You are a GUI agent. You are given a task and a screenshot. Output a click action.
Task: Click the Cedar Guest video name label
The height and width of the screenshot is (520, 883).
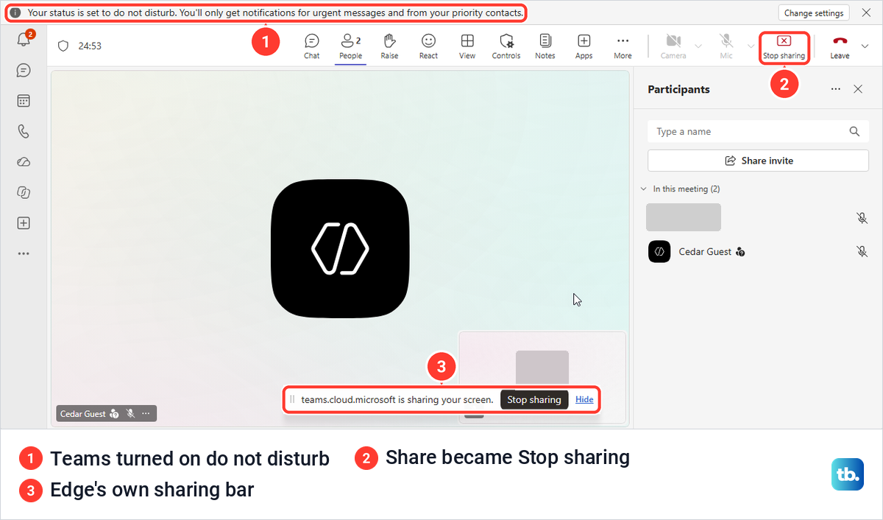point(83,414)
